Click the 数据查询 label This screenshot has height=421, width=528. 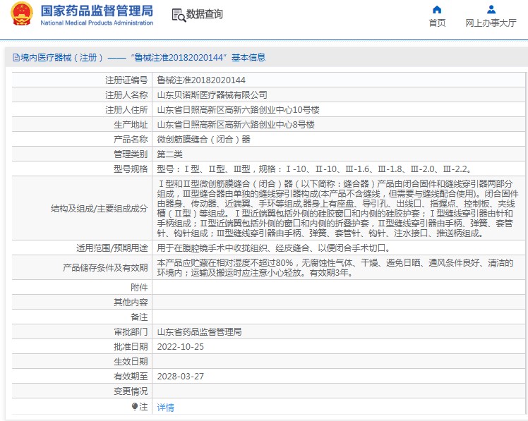click(x=205, y=14)
